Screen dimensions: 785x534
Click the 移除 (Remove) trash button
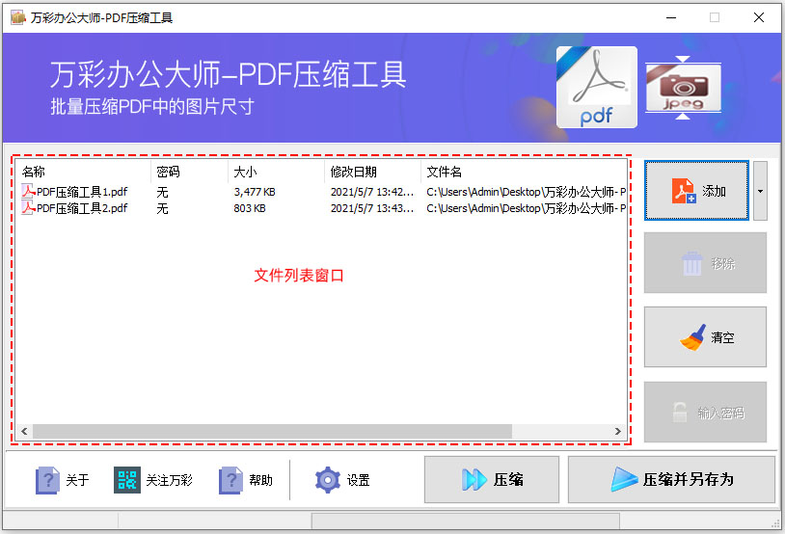coord(705,263)
